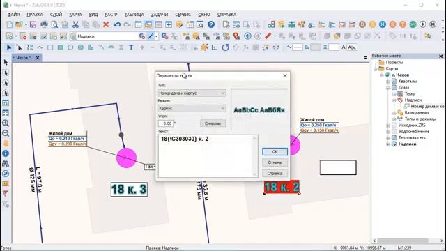Screen dimensions: 446x251
Task: Open the Тип dropdown 'Номер дома и корпус'
Action: click(x=192, y=93)
